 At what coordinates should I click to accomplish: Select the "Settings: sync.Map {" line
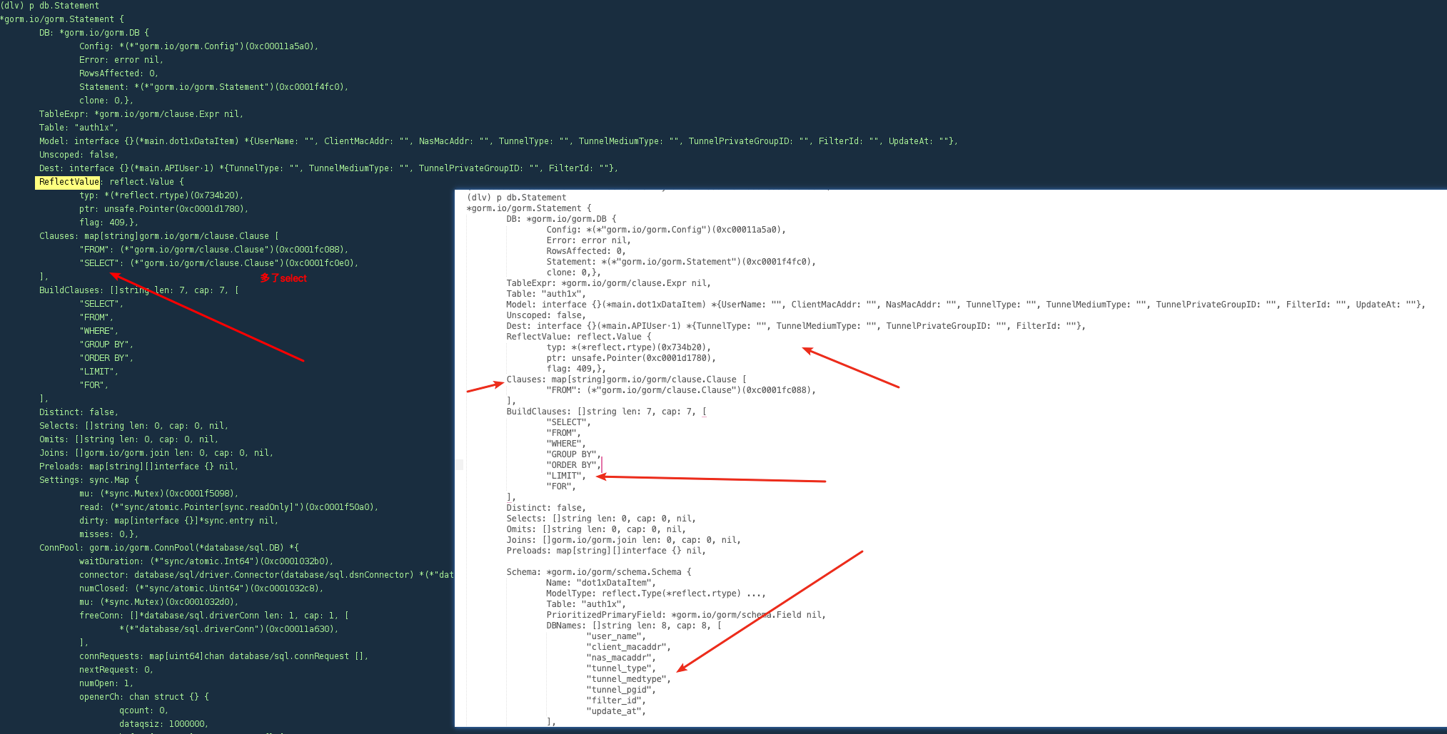pyautogui.click(x=89, y=480)
